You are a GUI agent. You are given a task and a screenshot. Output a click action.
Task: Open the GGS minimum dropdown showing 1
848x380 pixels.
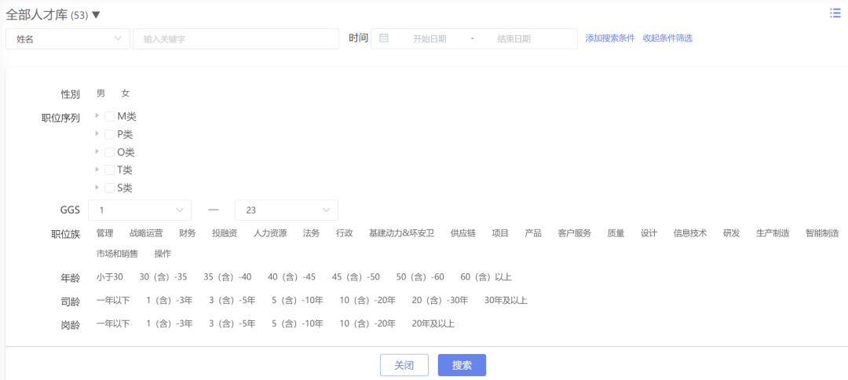click(140, 210)
